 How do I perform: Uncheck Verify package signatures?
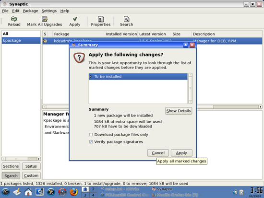point(91,142)
